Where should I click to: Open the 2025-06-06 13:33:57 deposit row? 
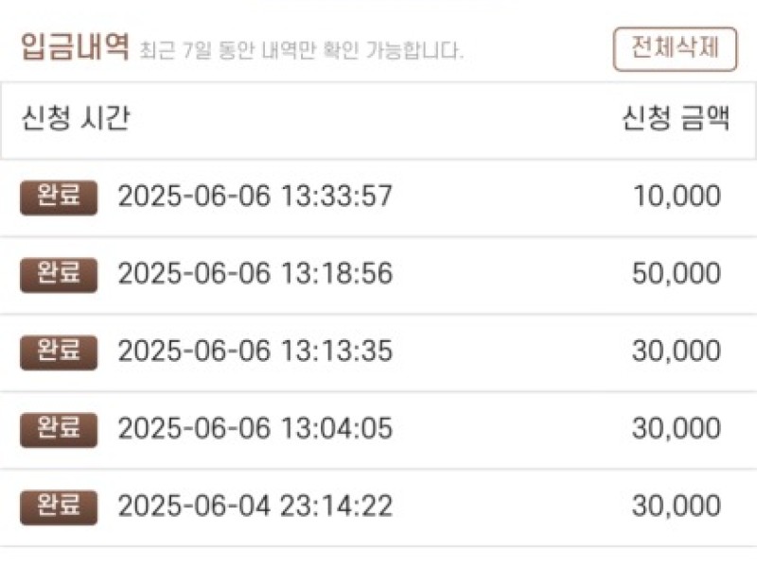[x=378, y=198]
